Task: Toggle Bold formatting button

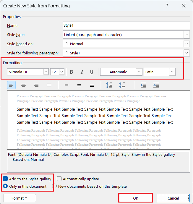Action: pyautogui.click(x=72, y=72)
